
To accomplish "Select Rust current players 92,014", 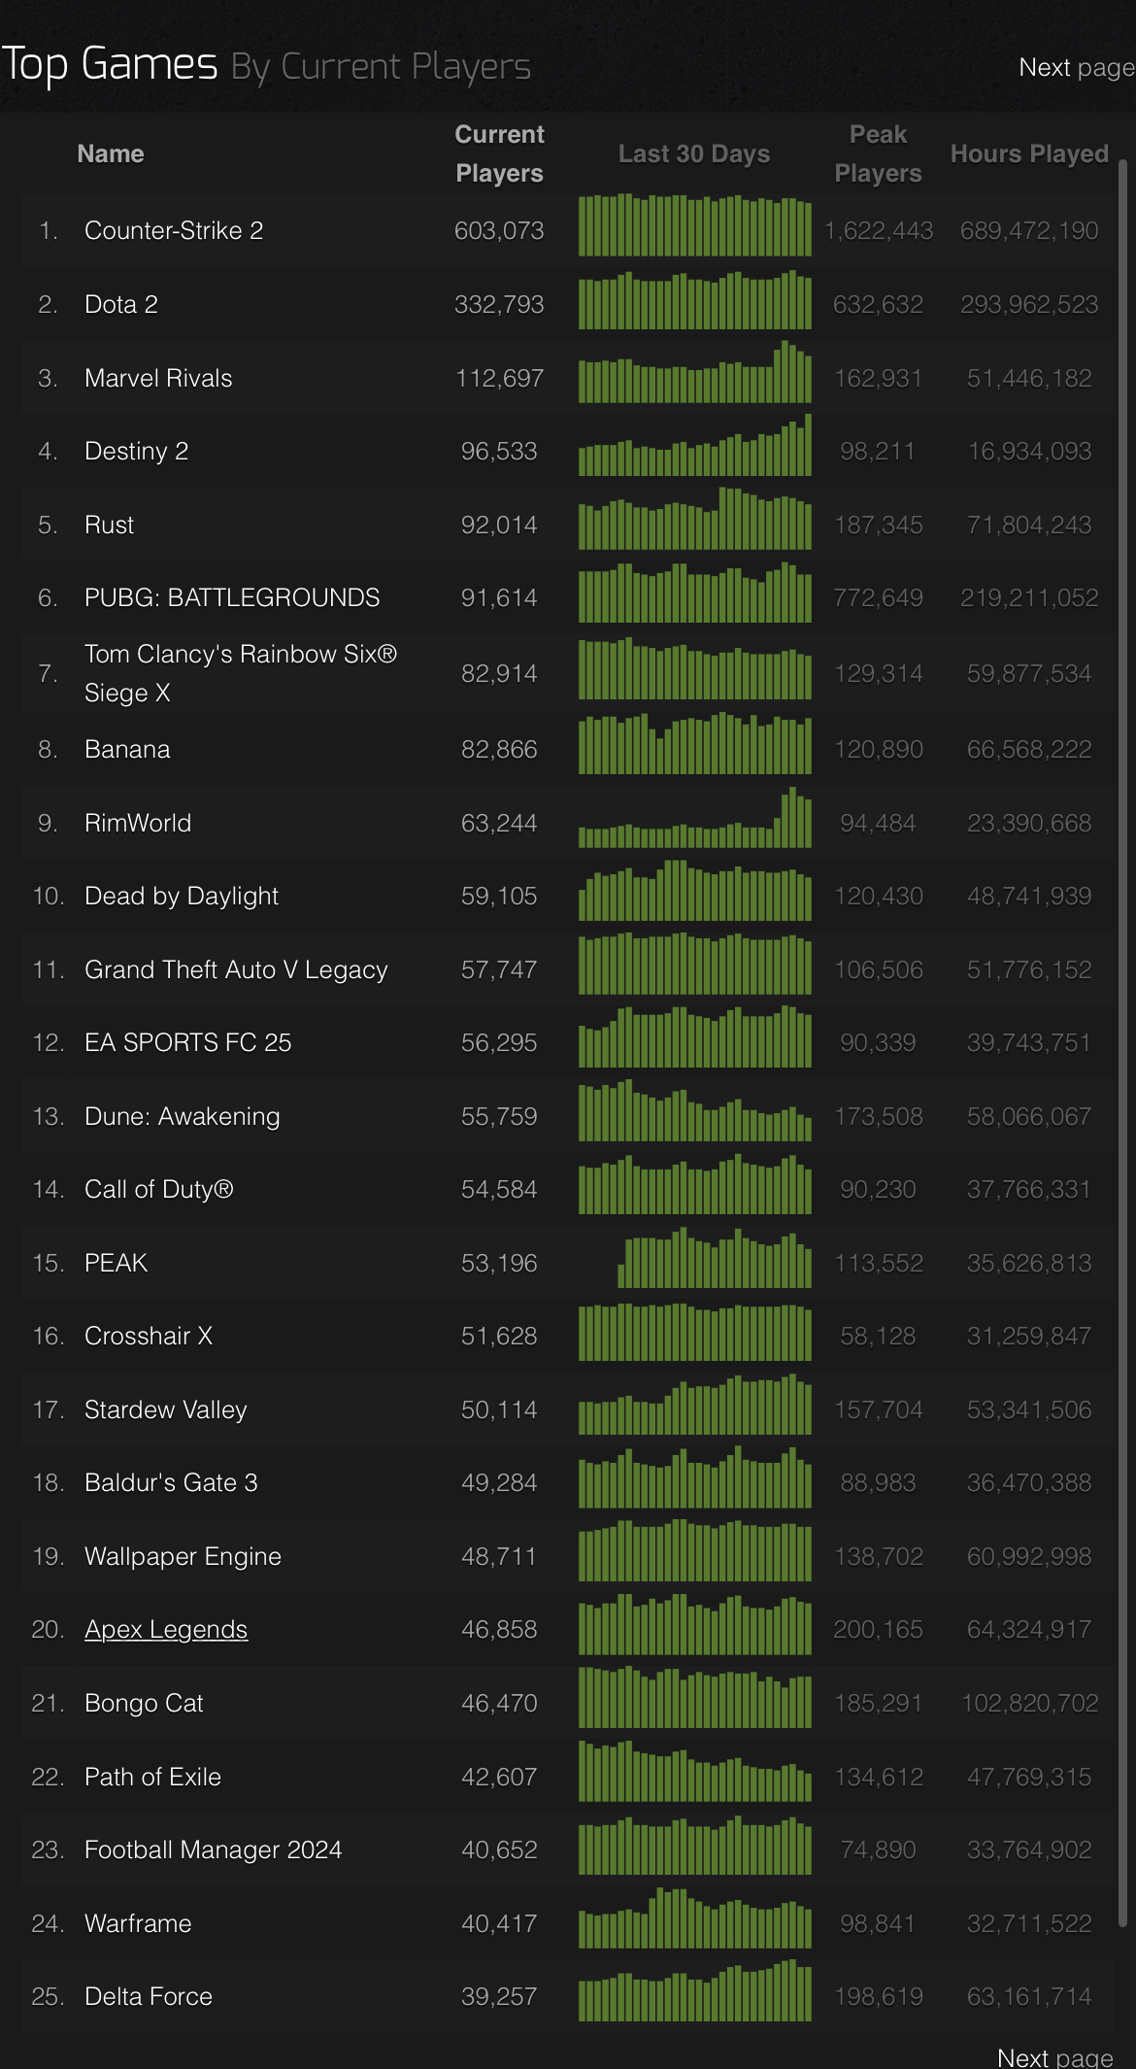I will (499, 525).
